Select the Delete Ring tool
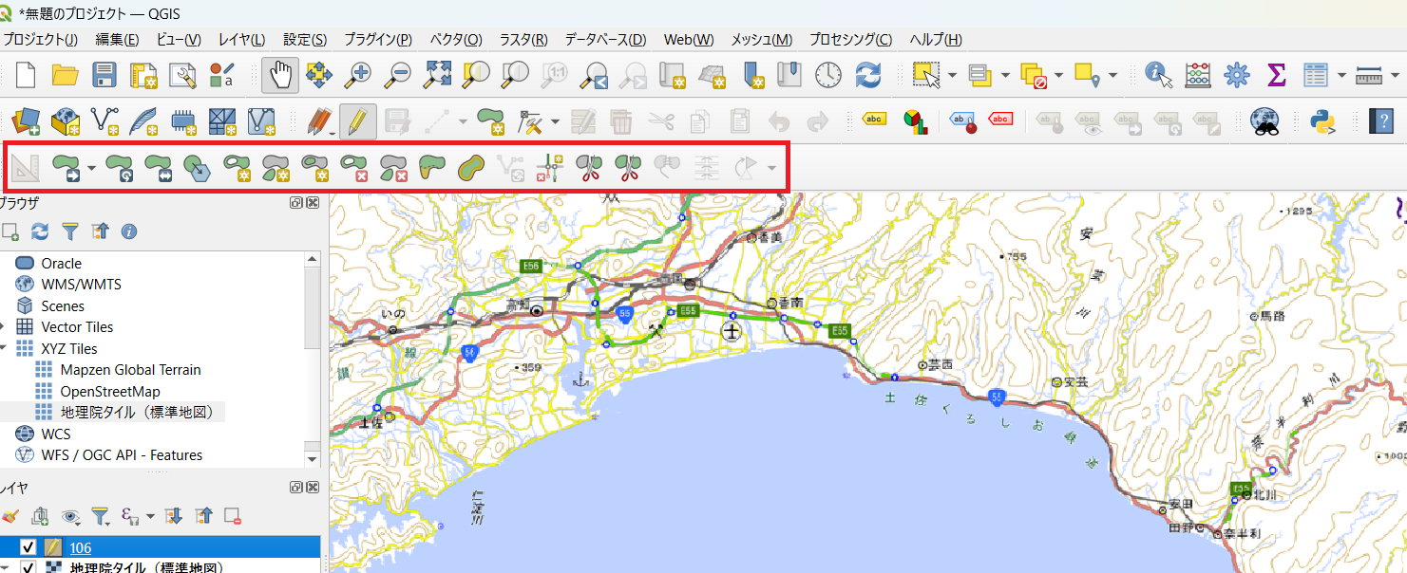 tap(354, 169)
